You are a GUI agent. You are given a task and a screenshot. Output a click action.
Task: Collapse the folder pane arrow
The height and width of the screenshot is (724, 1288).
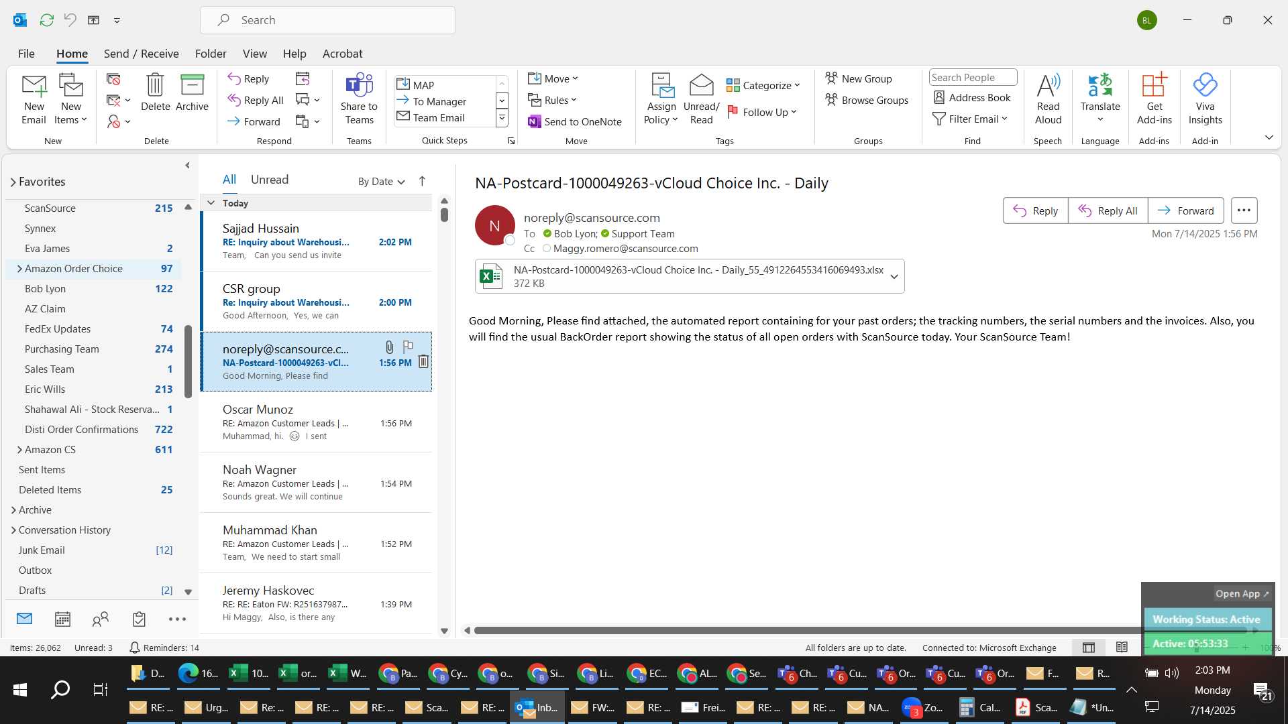[187, 165]
